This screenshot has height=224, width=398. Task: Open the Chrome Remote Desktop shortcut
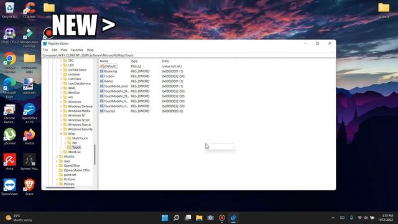tap(10, 113)
